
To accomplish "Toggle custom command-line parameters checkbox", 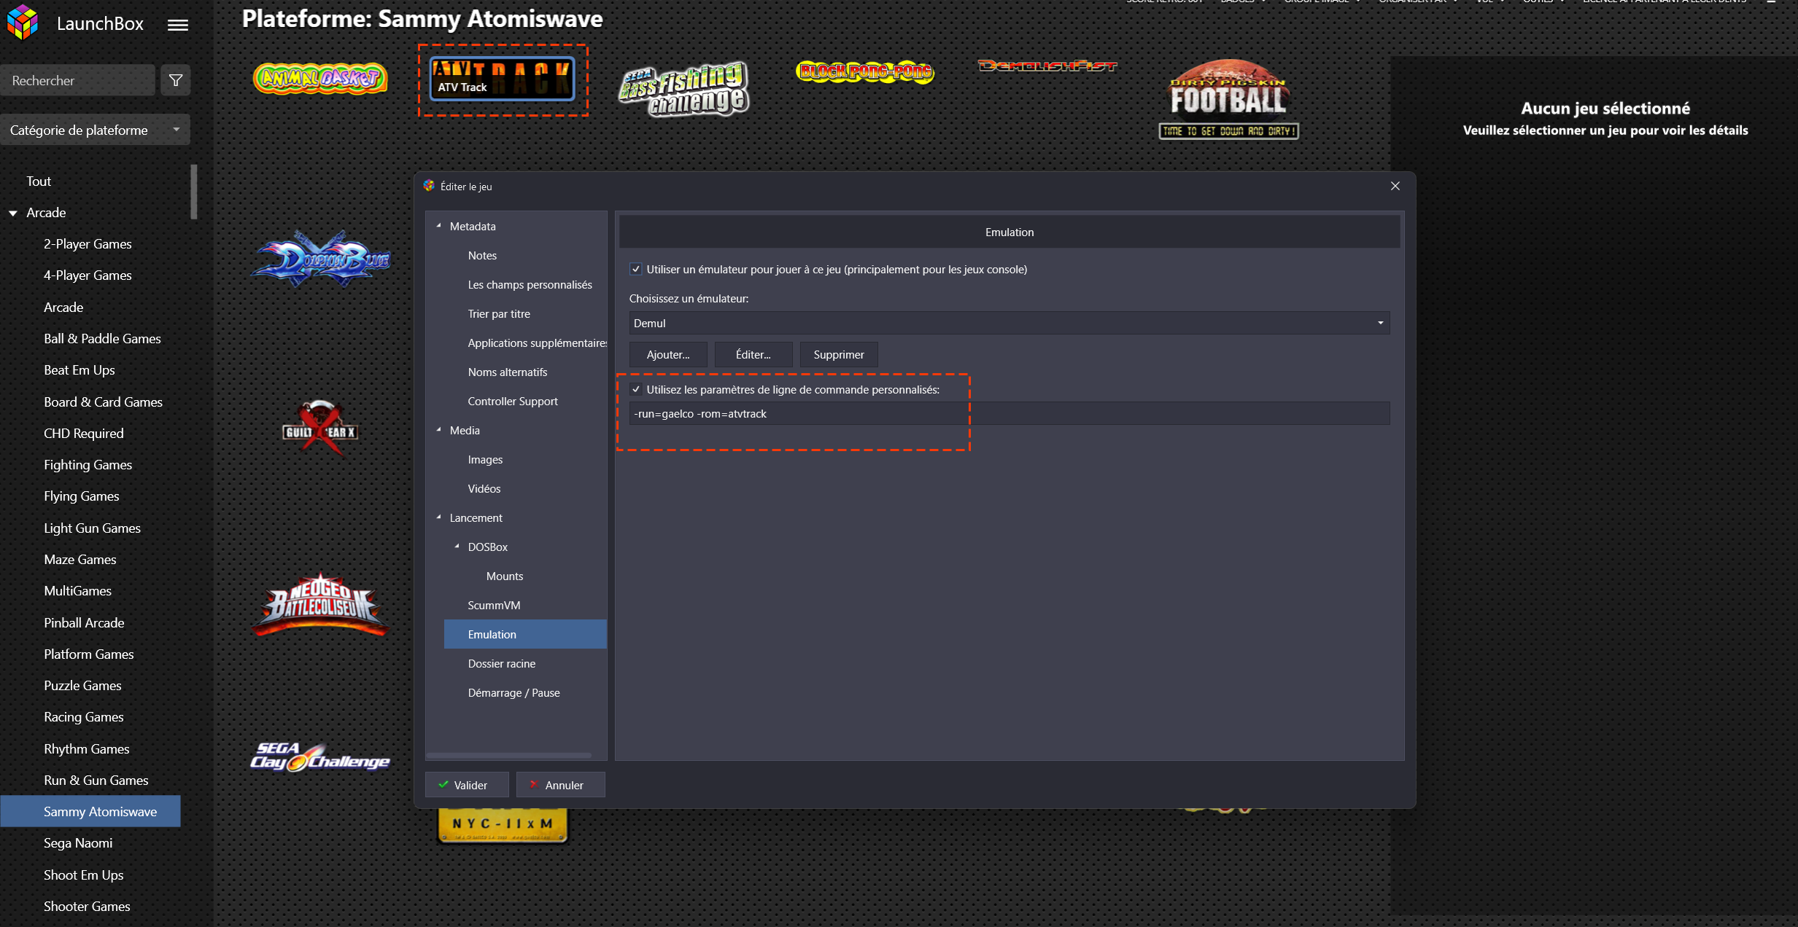I will (x=636, y=389).
